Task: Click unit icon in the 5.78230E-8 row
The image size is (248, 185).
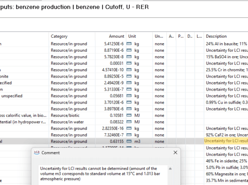Action: pos(129,57)
